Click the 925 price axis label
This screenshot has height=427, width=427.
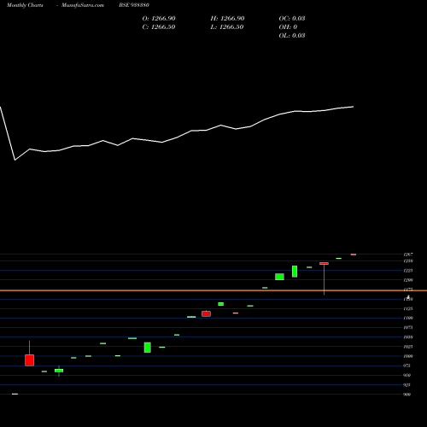coord(407,385)
